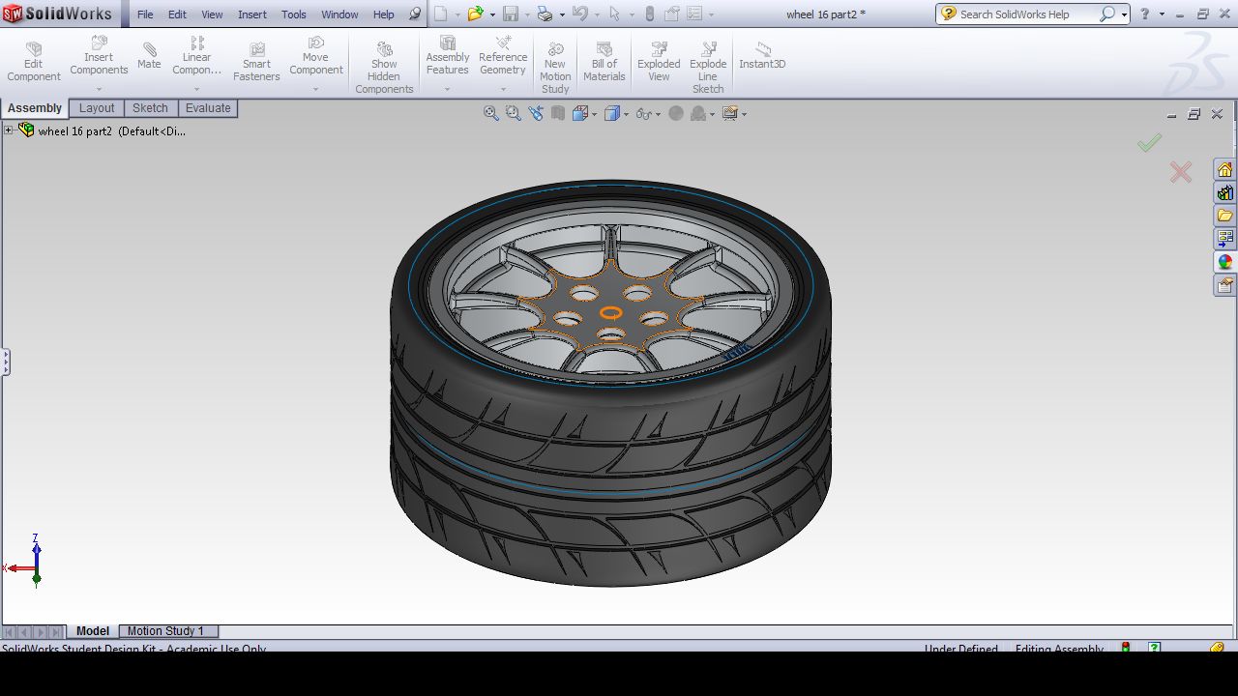Screen dimensions: 1238x696
Task: Open the Appearances color ball task pane tab
Action: pyautogui.click(x=1225, y=262)
